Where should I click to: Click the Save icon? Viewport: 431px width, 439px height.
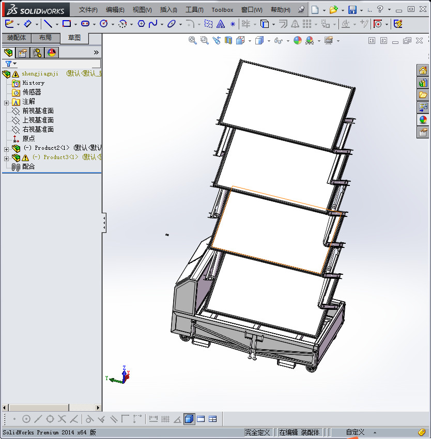[352, 10]
